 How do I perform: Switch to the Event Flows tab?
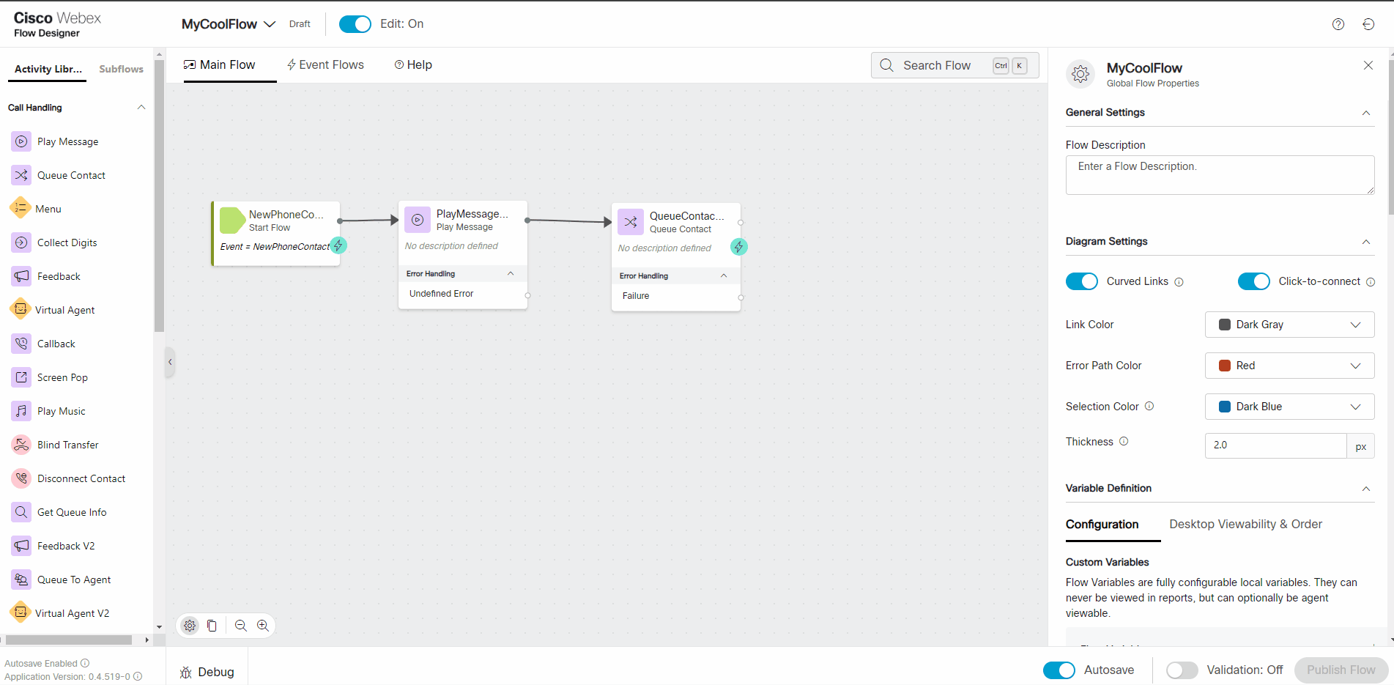pyautogui.click(x=325, y=65)
